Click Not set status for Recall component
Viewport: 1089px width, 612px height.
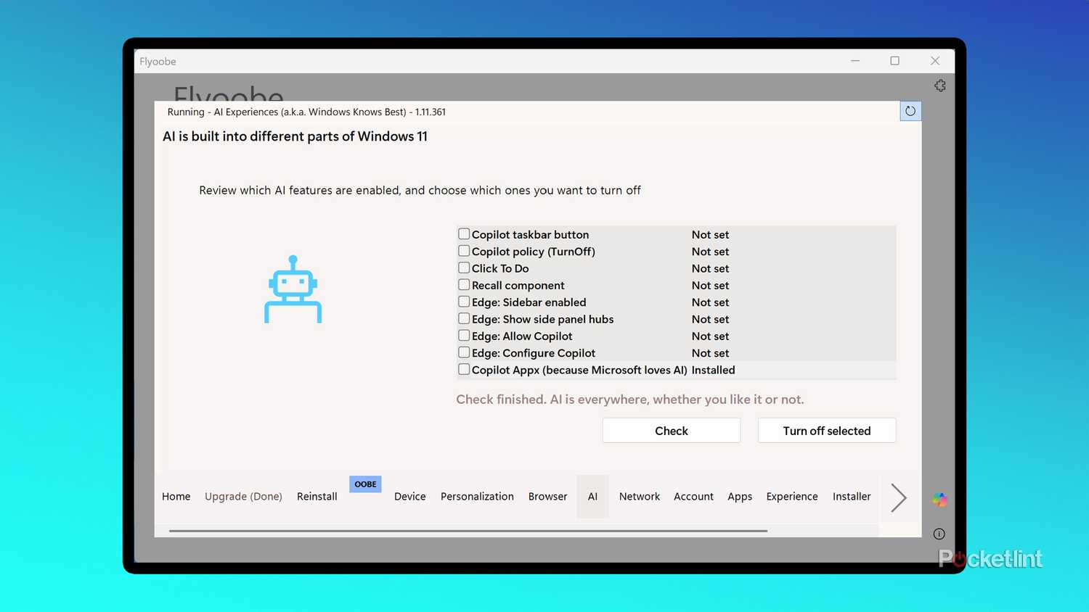tap(710, 286)
